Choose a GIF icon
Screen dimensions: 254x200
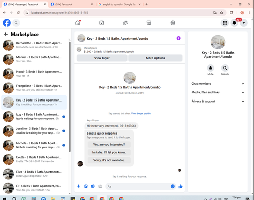[x=100, y=186]
